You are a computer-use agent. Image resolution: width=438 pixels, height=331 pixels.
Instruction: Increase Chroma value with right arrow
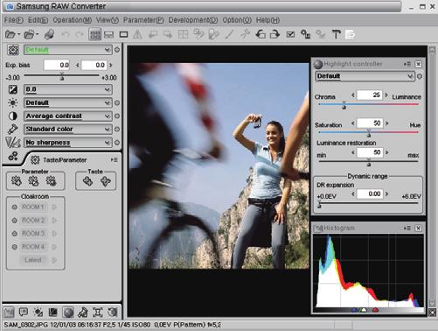click(386, 95)
